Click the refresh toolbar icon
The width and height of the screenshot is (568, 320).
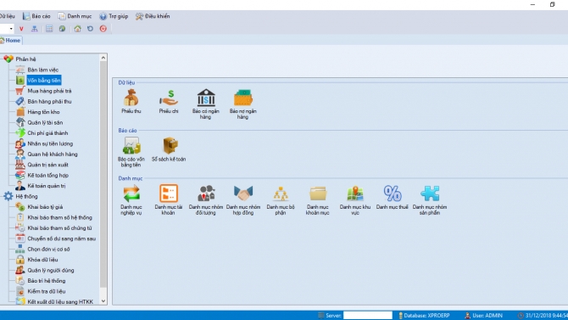click(x=90, y=29)
